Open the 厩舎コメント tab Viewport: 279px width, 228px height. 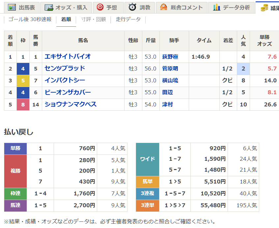click(x=181, y=8)
